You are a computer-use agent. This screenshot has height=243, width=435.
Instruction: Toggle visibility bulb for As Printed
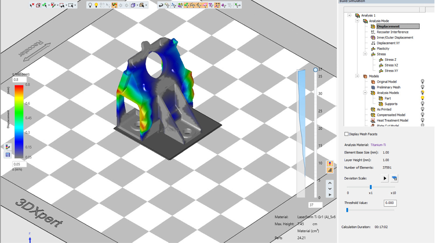click(422, 109)
